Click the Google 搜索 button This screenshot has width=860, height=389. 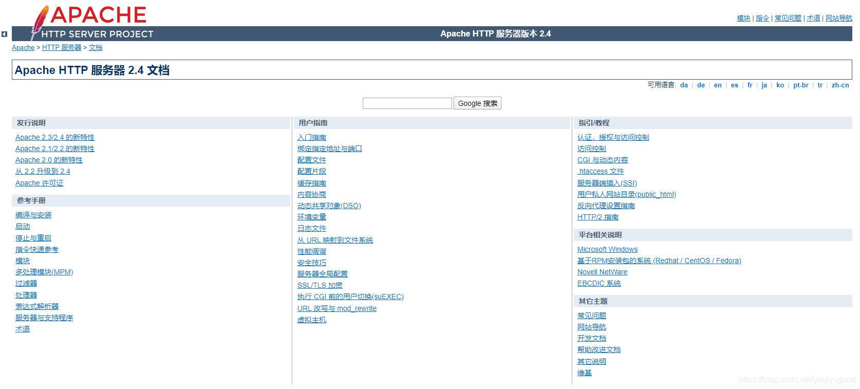[x=477, y=103]
